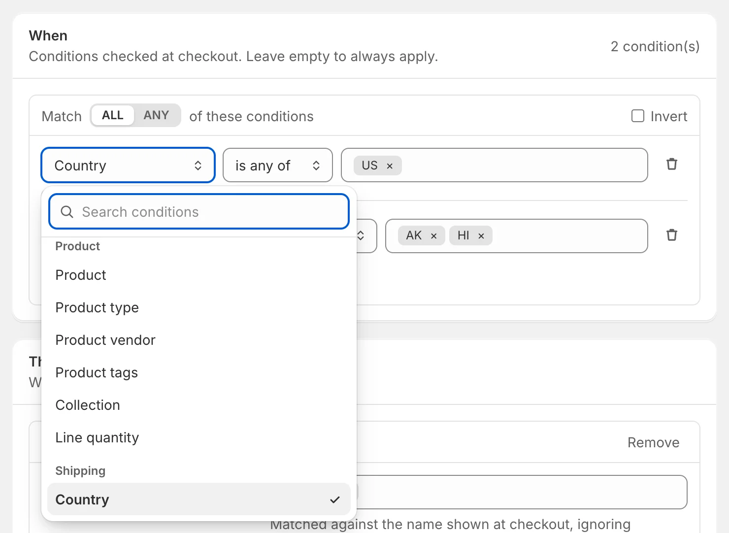Click the checkmark next to Country option
The width and height of the screenshot is (729, 533).
(x=335, y=500)
